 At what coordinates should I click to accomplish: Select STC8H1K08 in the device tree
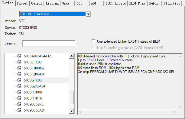pos(33,92)
